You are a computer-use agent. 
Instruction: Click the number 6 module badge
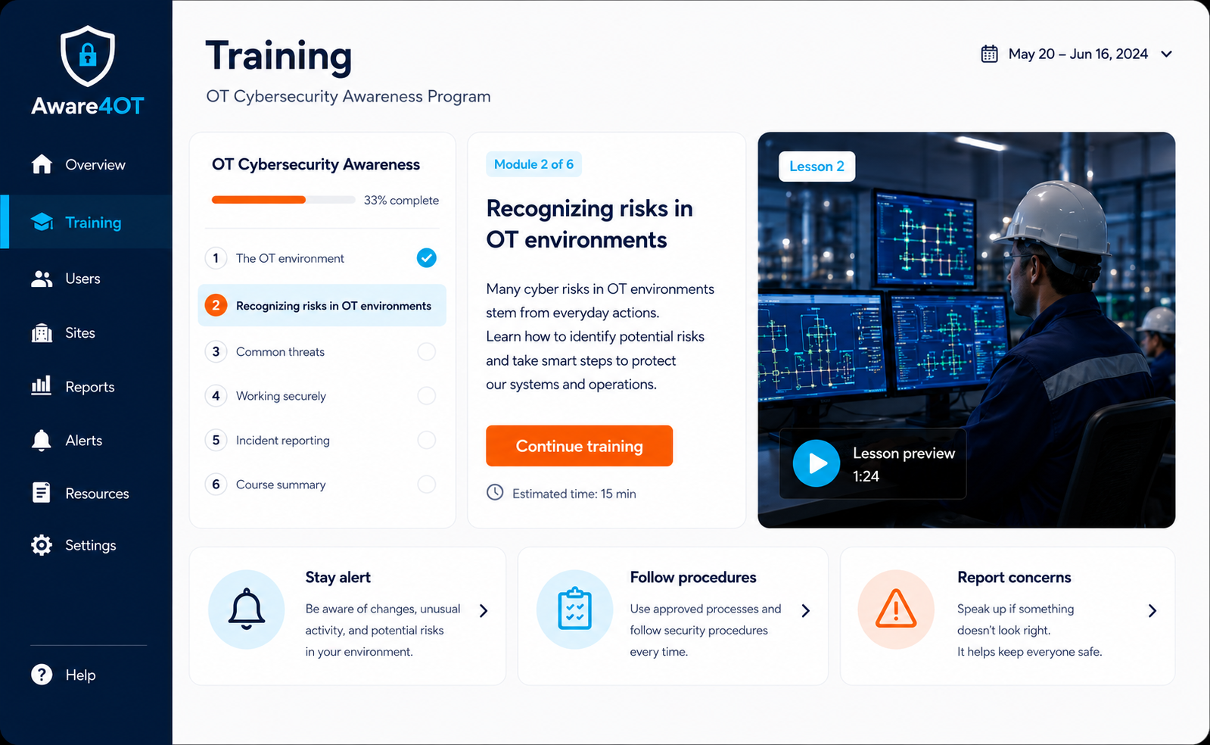[x=216, y=484]
